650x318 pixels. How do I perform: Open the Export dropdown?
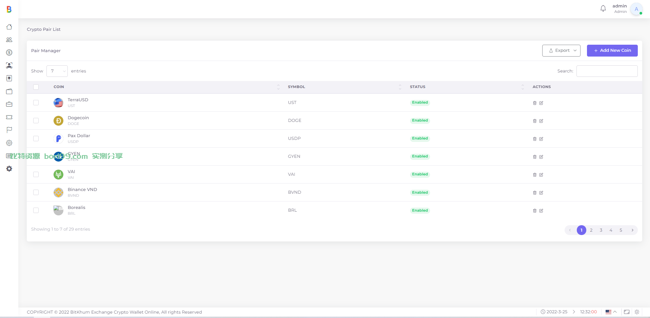[x=561, y=50]
